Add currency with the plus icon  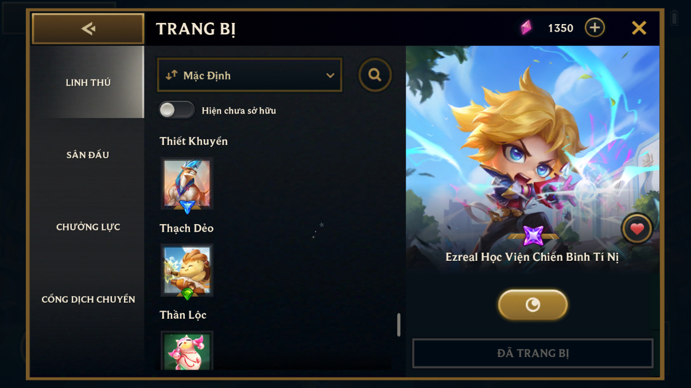(x=595, y=28)
